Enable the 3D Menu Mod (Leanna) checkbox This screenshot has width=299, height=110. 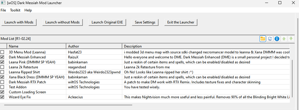coord(2,52)
